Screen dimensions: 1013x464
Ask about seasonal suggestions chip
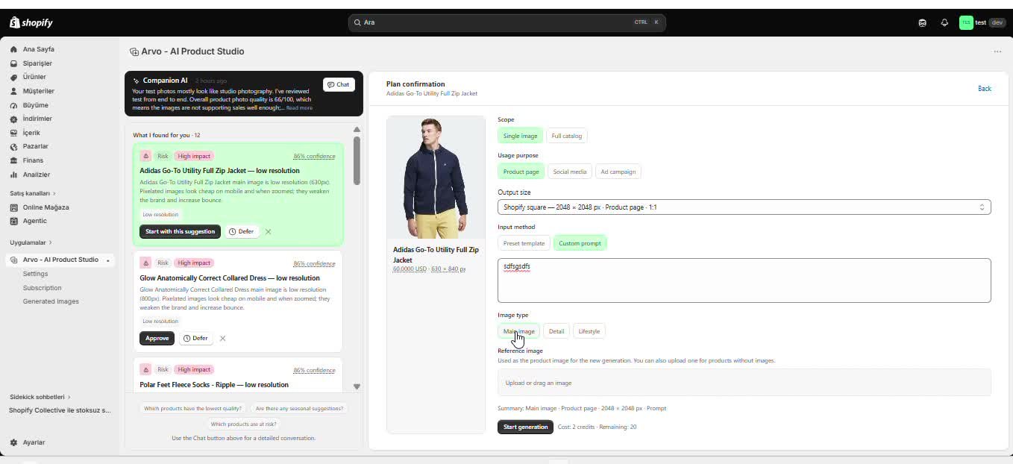(x=299, y=408)
